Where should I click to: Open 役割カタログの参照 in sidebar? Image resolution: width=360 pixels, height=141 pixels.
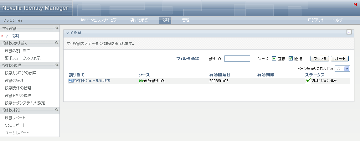pyautogui.click(x=20, y=73)
